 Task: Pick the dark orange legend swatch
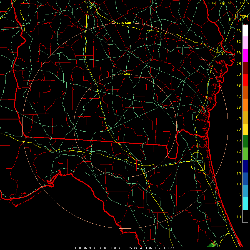[245, 92]
